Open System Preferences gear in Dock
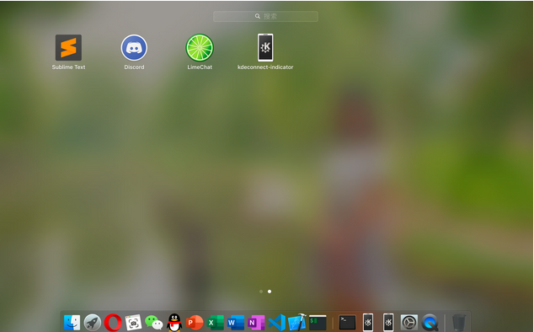The height and width of the screenshot is (332, 534). click(x=409, y=322)
